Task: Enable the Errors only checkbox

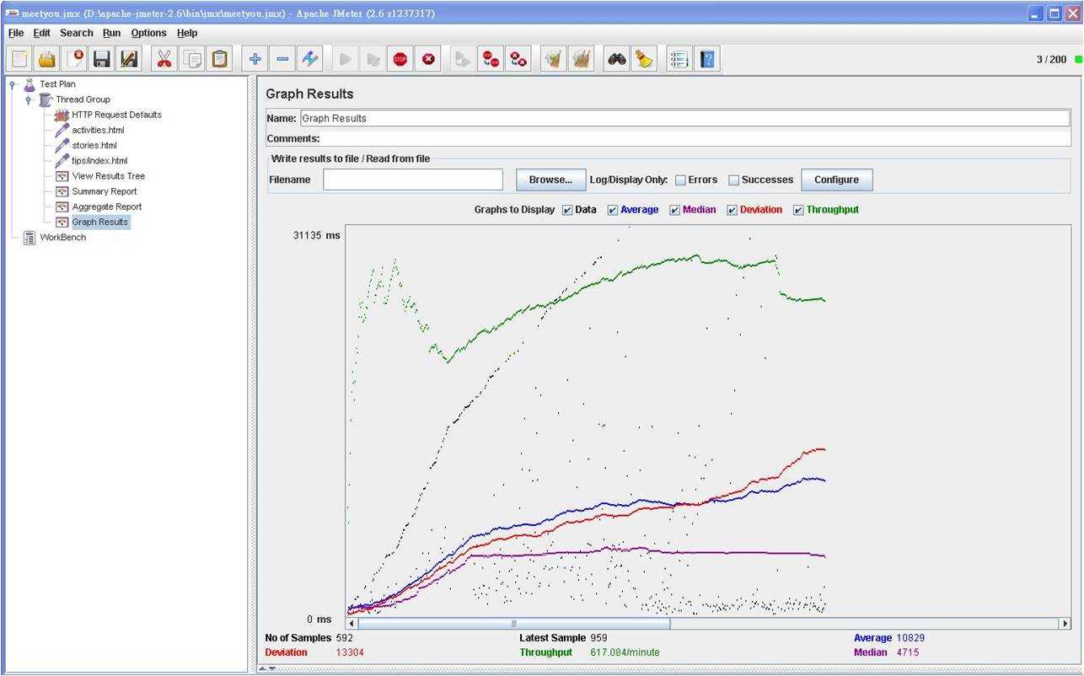Action: (x=680, y=180)
